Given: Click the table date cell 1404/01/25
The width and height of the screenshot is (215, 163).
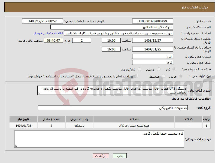Looking at the screenshot, I should coord(23,126).
